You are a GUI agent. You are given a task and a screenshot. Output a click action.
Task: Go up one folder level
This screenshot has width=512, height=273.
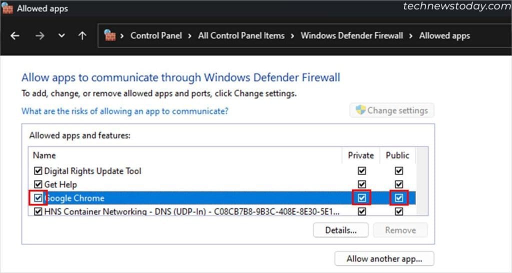pyautogui.click(x=82, y=36)
